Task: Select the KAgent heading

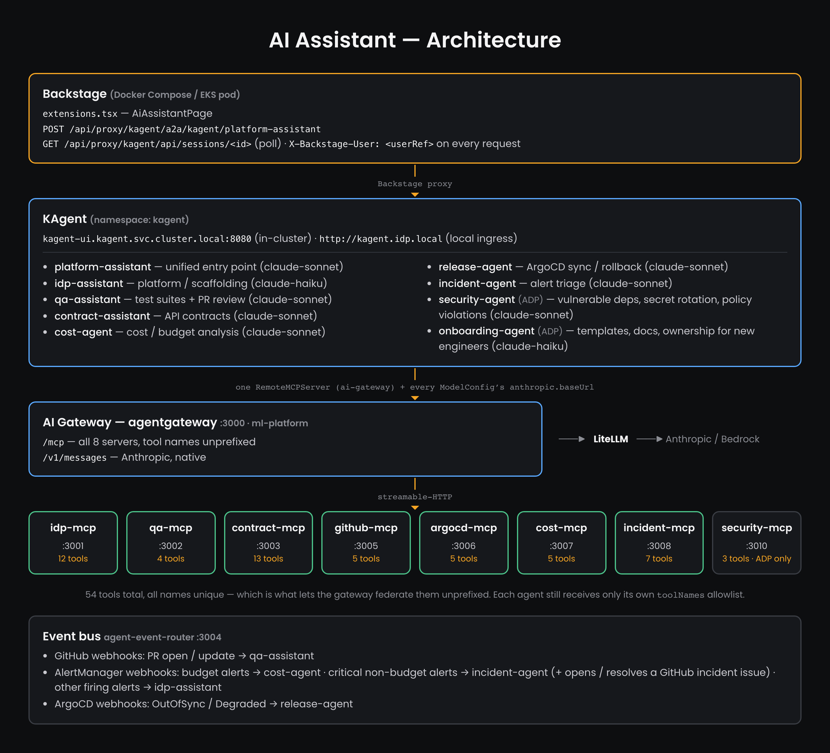Action: 65,219
